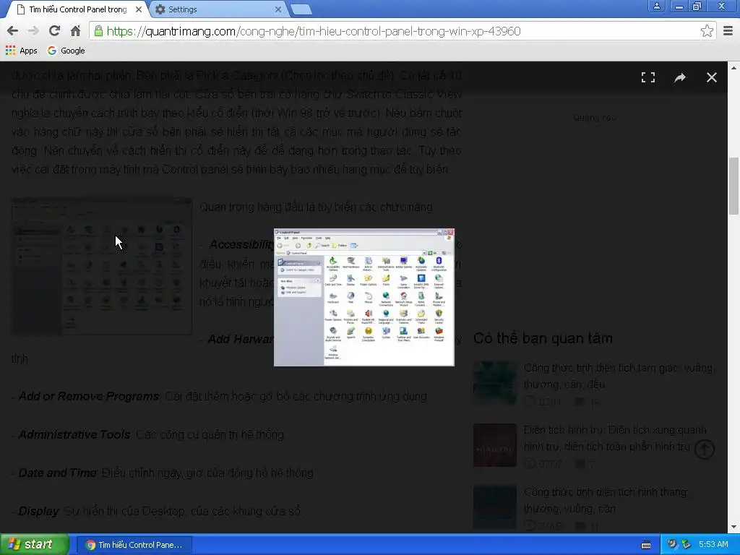Click the green lock security icon
Viewport: 740px width, 555px height.
98,31
